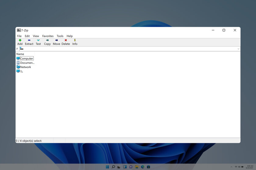
Task: Click the Copy toolbar icon
Action: [47, 40]
